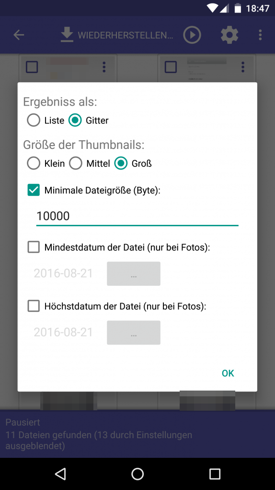Enable Mindestdatum der Datei checkbox
Screen dimensions: 275x490
click(34, 247)
